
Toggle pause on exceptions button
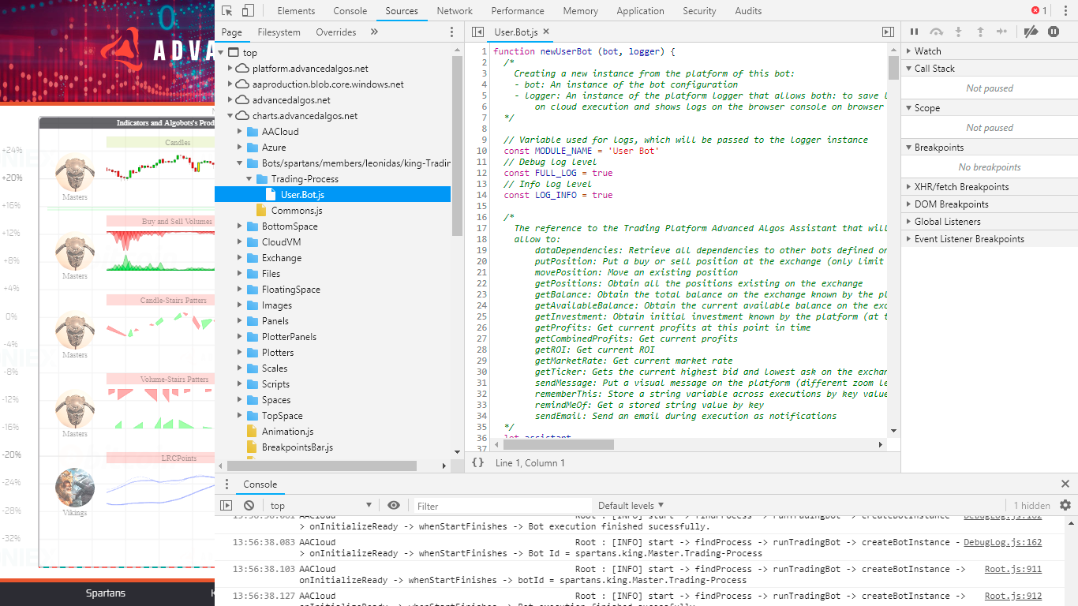point(1054,32)
